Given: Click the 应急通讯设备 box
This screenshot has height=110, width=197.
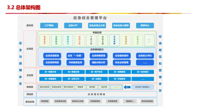Looking at the screenshot, I should 60,101.
